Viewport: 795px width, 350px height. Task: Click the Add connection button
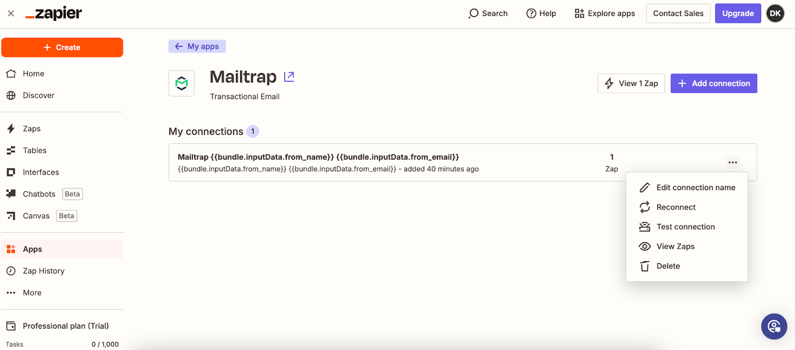click(714, 83)
